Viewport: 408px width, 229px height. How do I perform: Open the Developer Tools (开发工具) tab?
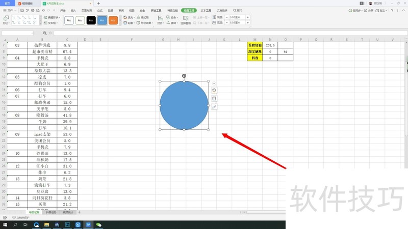click(156, 10)
